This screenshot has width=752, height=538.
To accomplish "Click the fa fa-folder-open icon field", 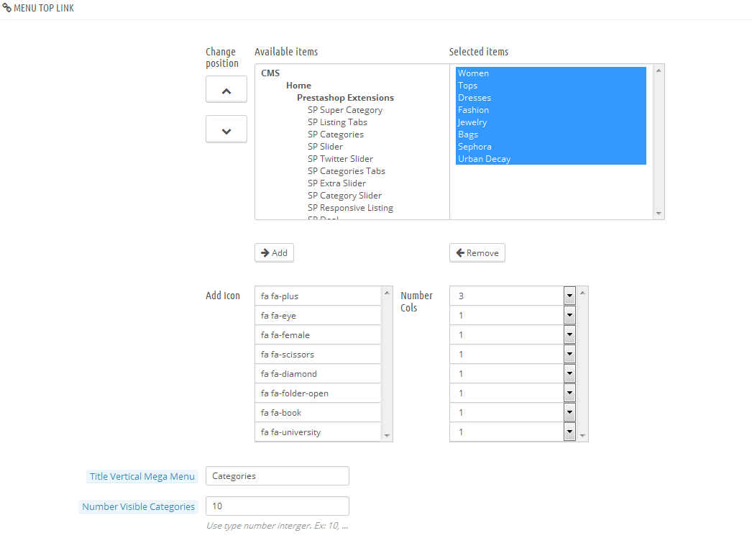I will pyautogui.click(x=318, y=393).
